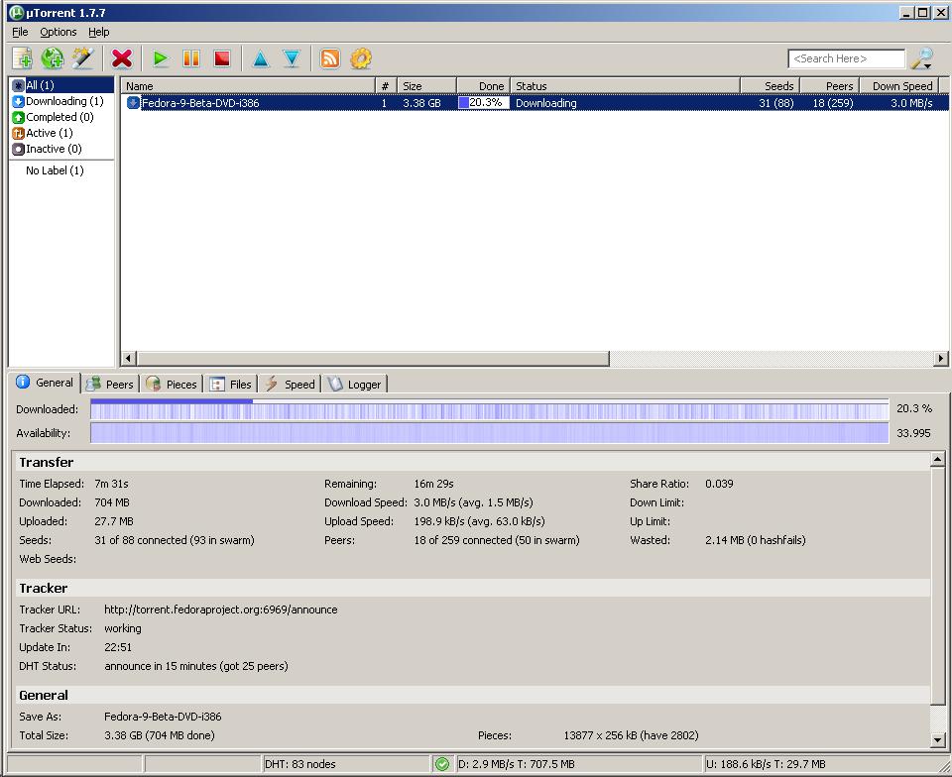
Task: Open the Help menu
Action: [99, 32]
